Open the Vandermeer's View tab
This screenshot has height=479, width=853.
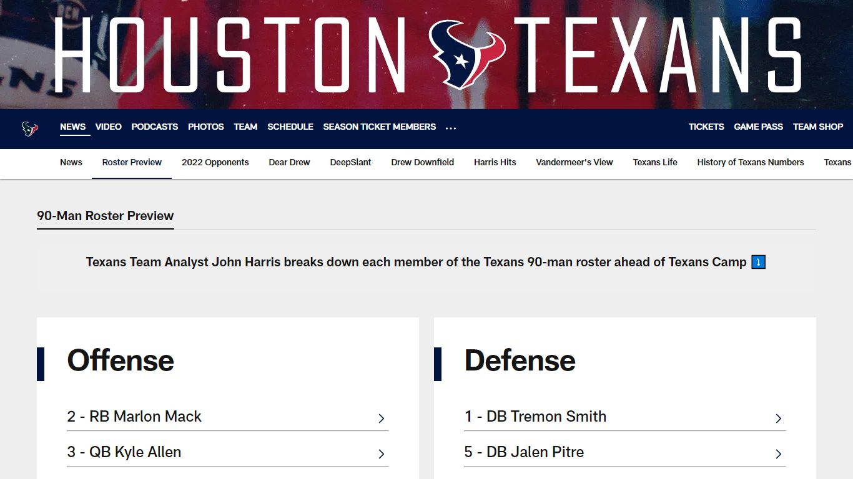tap(574, 162)
